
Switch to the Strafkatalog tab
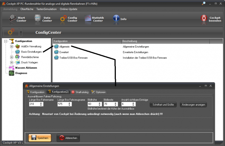(x=80, y=92)
